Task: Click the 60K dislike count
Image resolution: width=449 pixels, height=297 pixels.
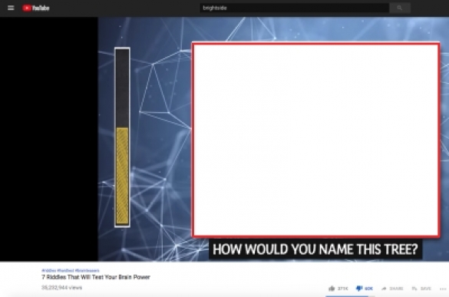Action: pos(369,289)
